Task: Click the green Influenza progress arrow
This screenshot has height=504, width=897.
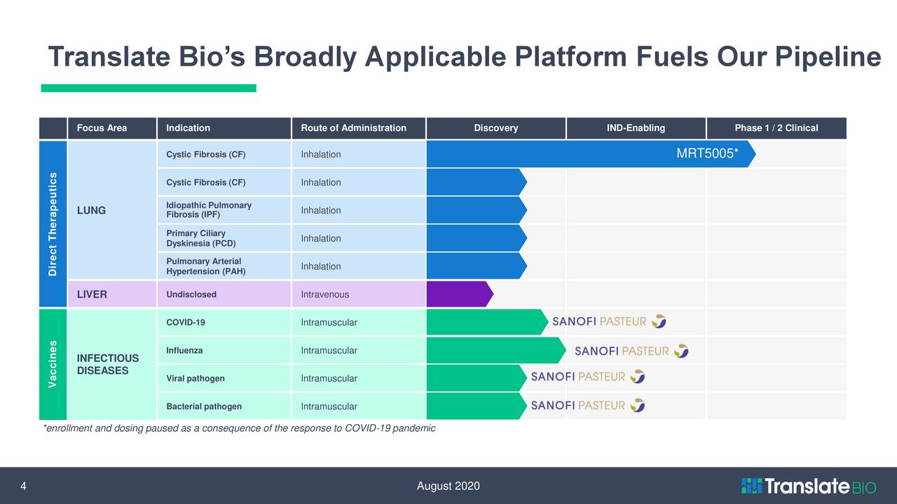Action: pyautogui.click(x=496, y=350)
